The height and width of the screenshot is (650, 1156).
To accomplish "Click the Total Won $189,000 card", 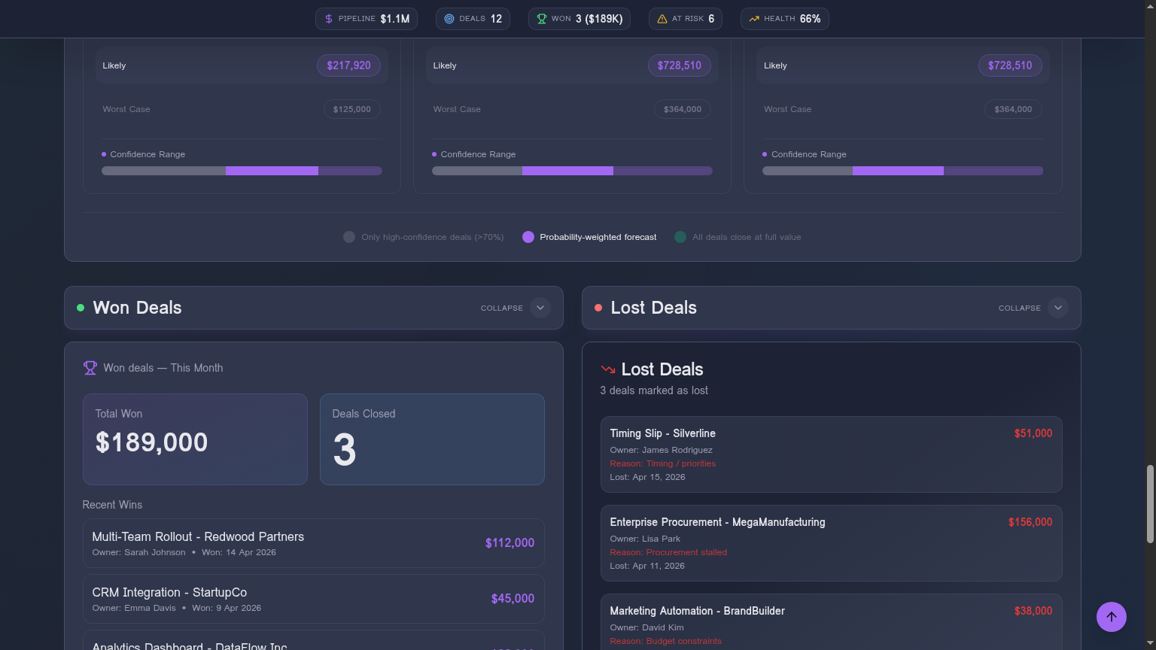I will coord(195,439).
